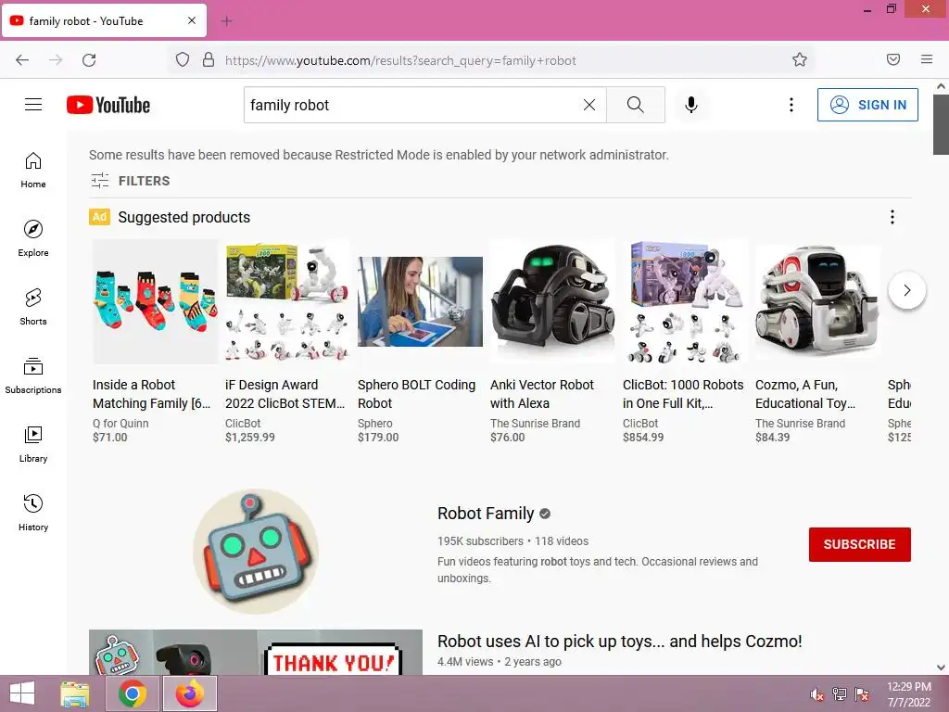Show next suggested products with arrow
Viewport: 949px width, 712px height.
(906, 290)
